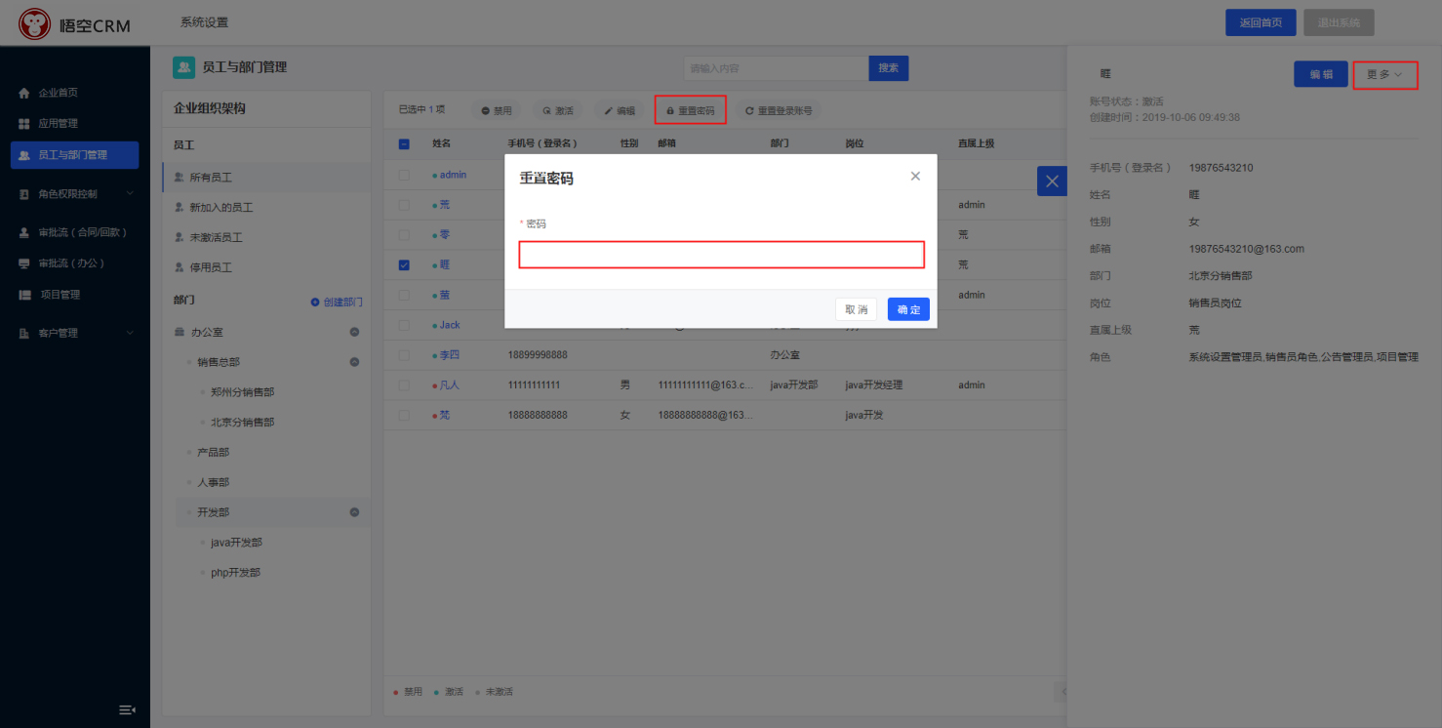Screen dimensions: 1442x728
Task: Check the 凡人 row checkbox
Action: point(404,385)
